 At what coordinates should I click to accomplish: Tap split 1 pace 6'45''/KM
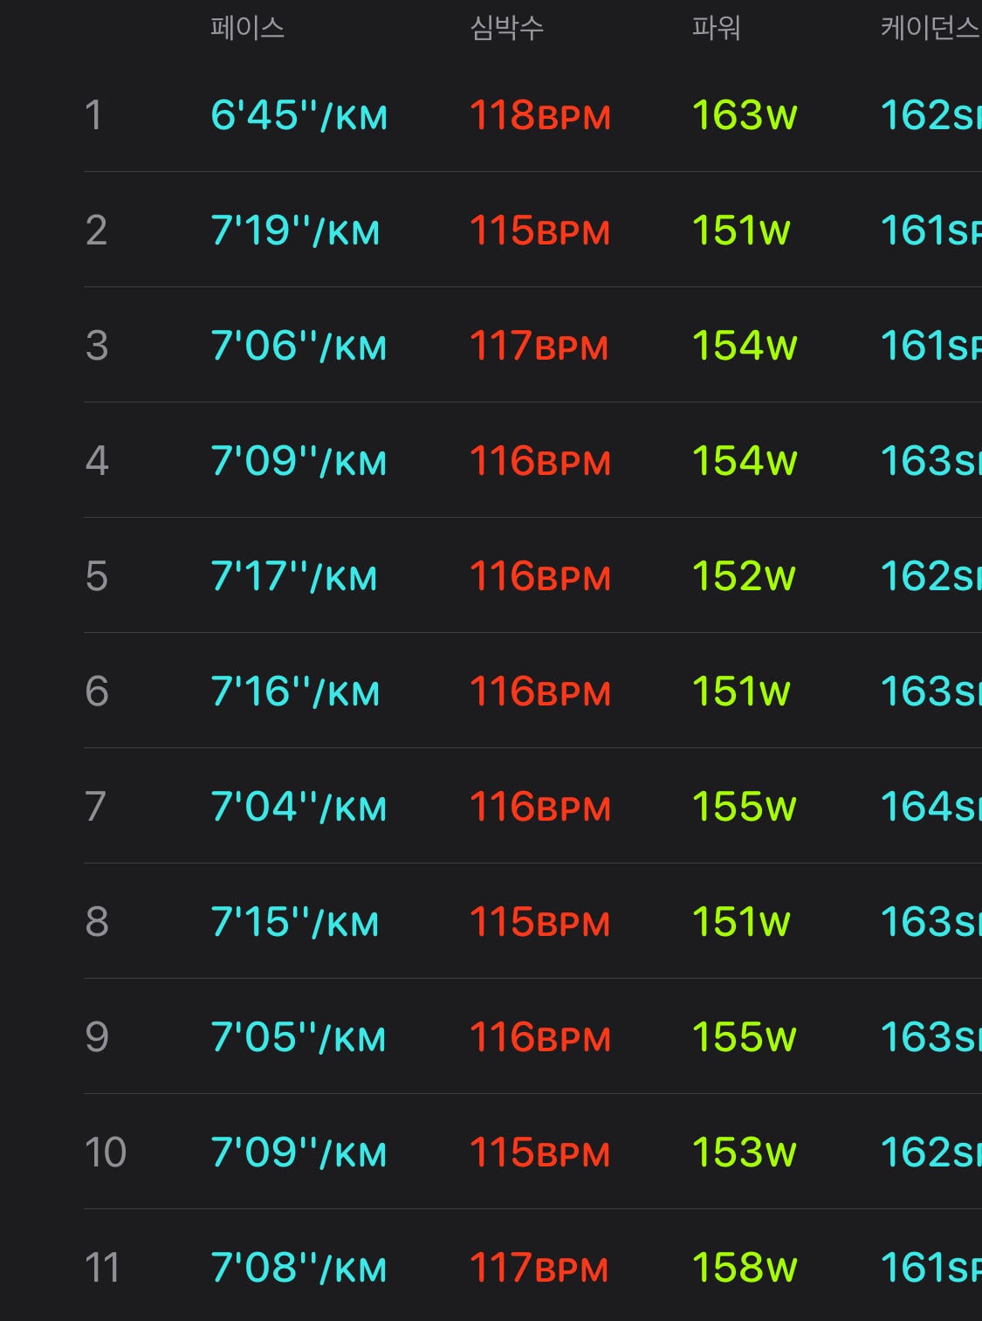tap(299, 115)
